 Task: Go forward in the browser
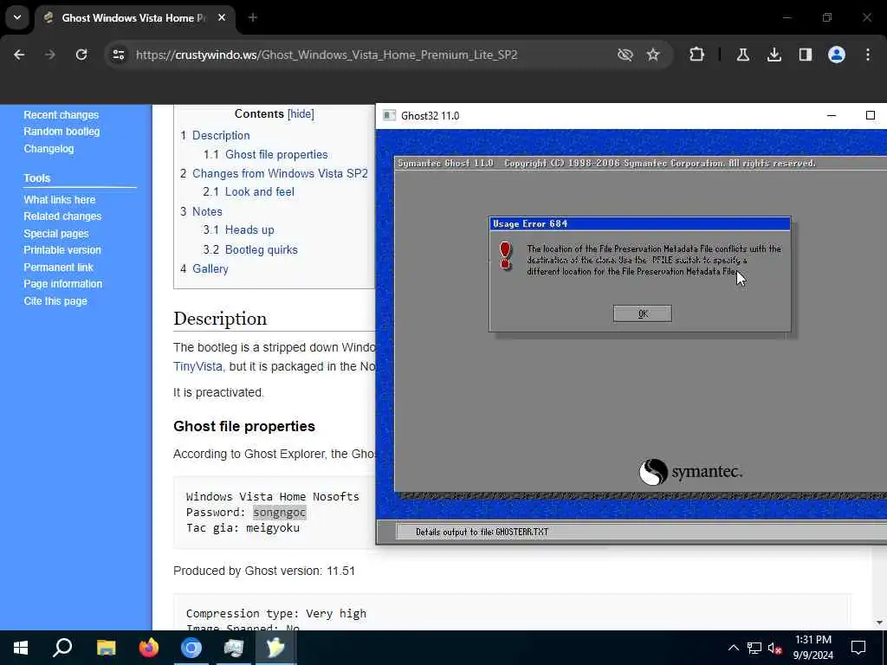click(x=49, y=55)
